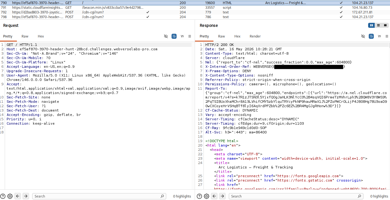
Task: Switch Request to Hex tab
Action: click(x=41, y=36)
